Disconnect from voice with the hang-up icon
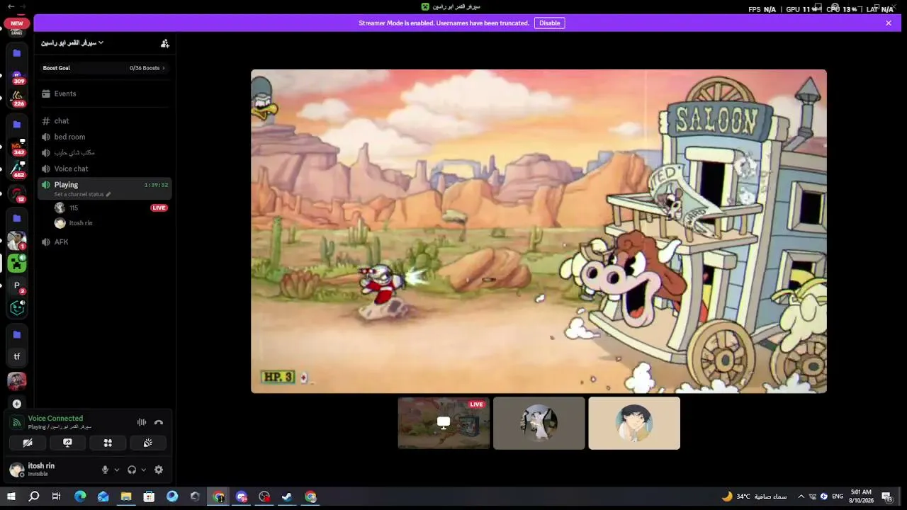The height and width of the screenshot is (510, 907). coord(159,422)
